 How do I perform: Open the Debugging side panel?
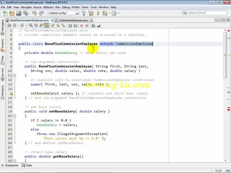pyautogui.click(x=2, y=27)
